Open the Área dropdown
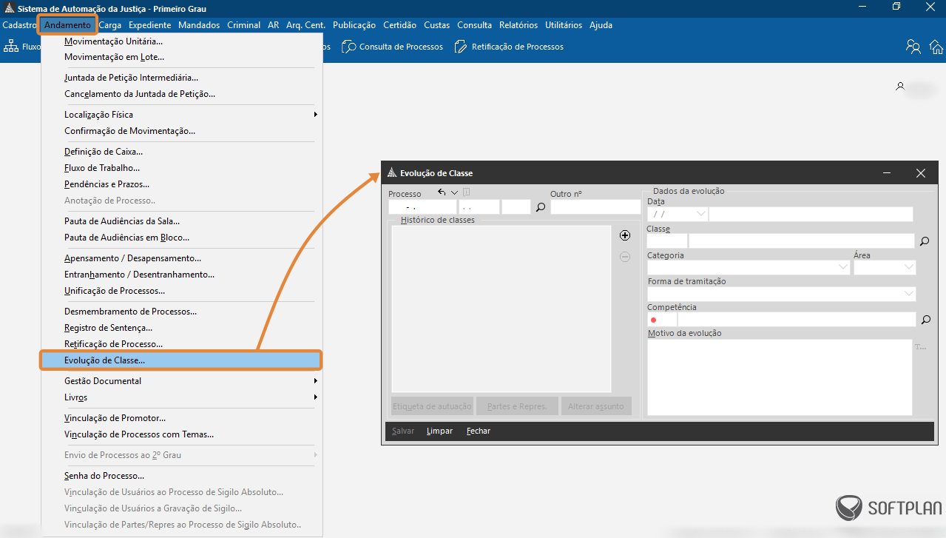 [909, 268]
